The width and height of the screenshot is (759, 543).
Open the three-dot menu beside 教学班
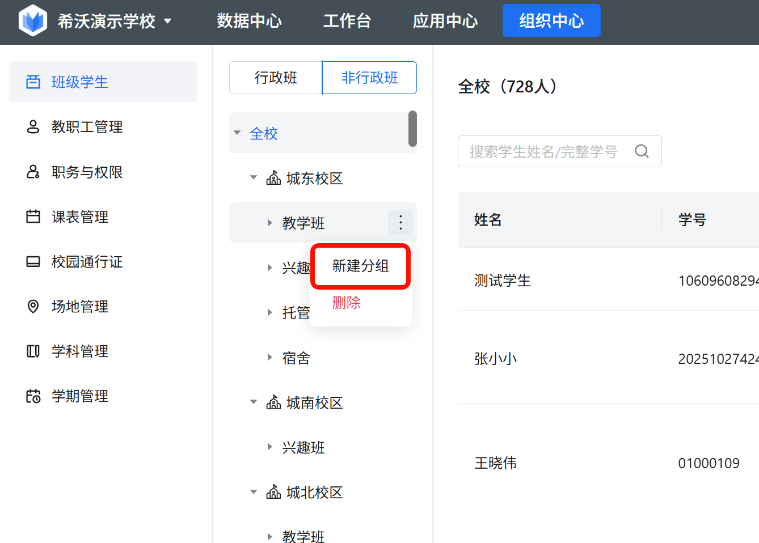coord(400,222)
